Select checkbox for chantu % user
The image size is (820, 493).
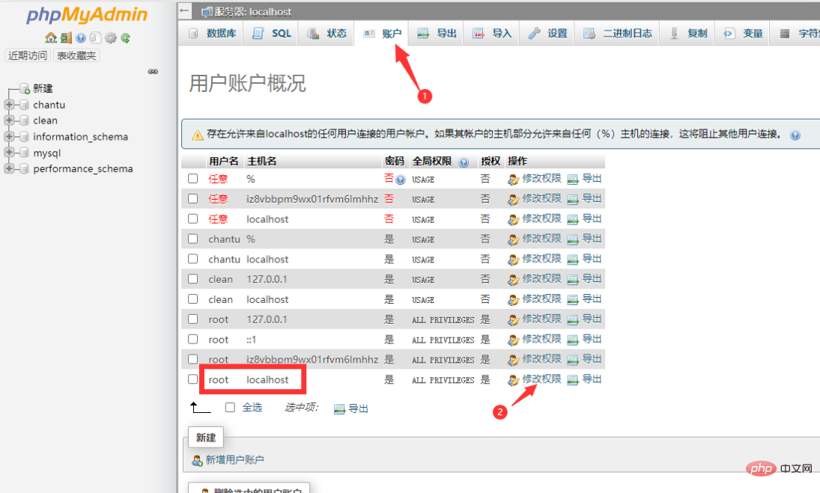[x=193, y=239]
